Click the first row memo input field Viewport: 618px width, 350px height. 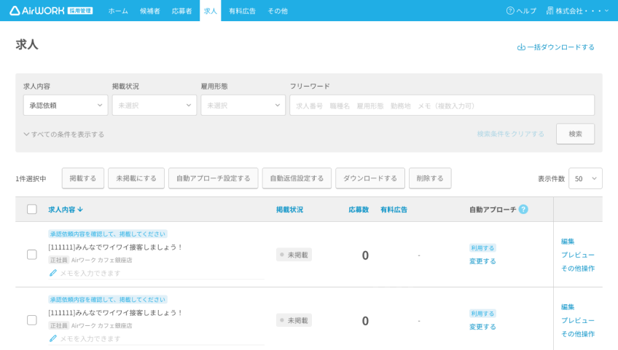pyautogui.click(x=157, y=273)
